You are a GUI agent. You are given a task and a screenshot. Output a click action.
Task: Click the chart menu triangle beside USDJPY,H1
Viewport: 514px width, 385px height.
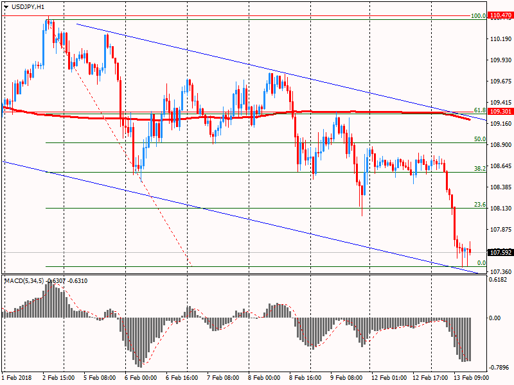tap(6, 7)
